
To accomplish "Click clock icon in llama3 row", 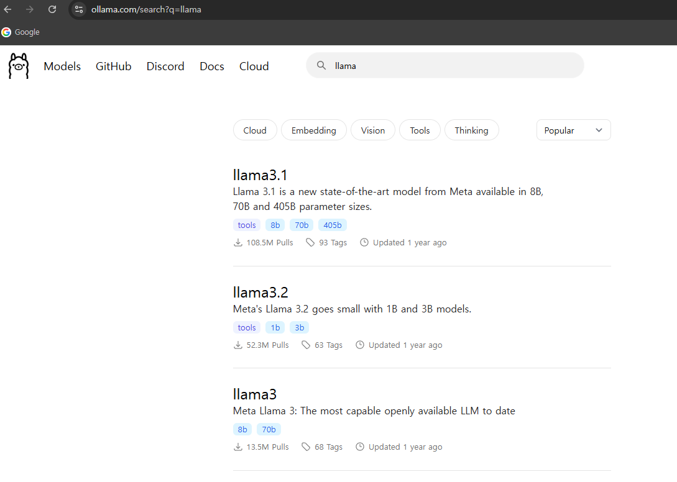I will 360,447.
